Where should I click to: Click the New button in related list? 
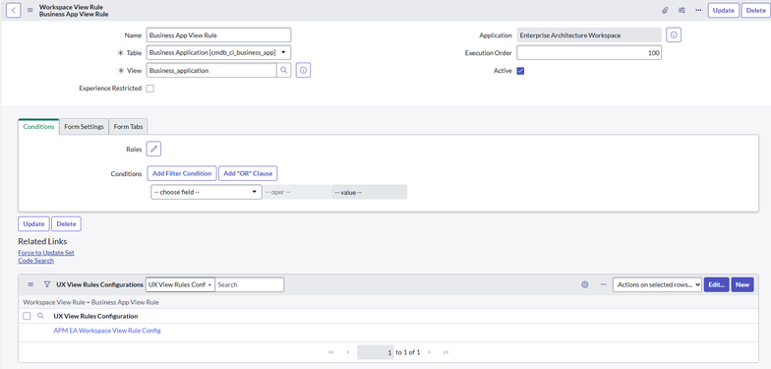coord(742,284)
